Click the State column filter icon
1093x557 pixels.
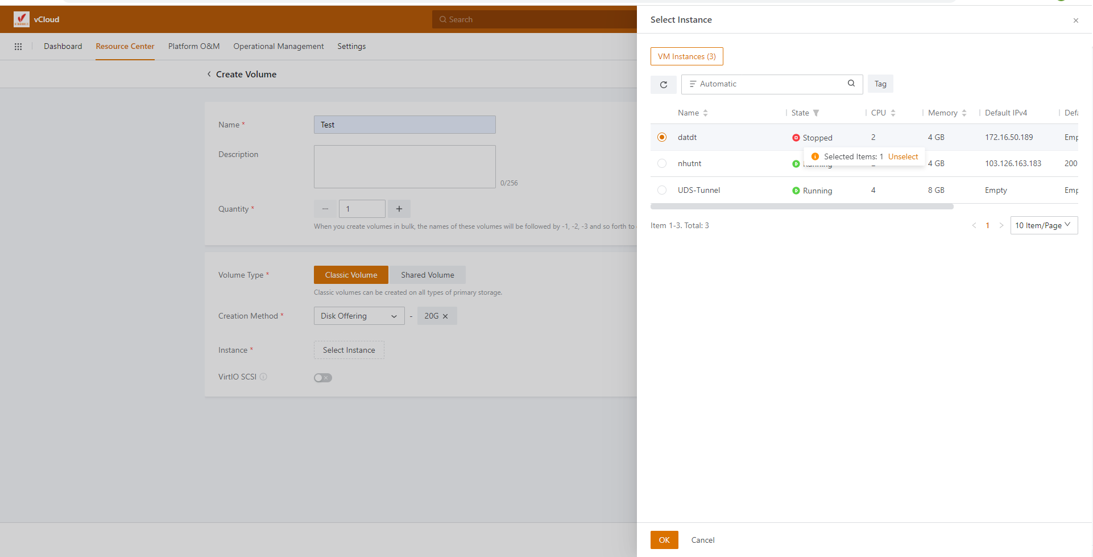point(816,113)
